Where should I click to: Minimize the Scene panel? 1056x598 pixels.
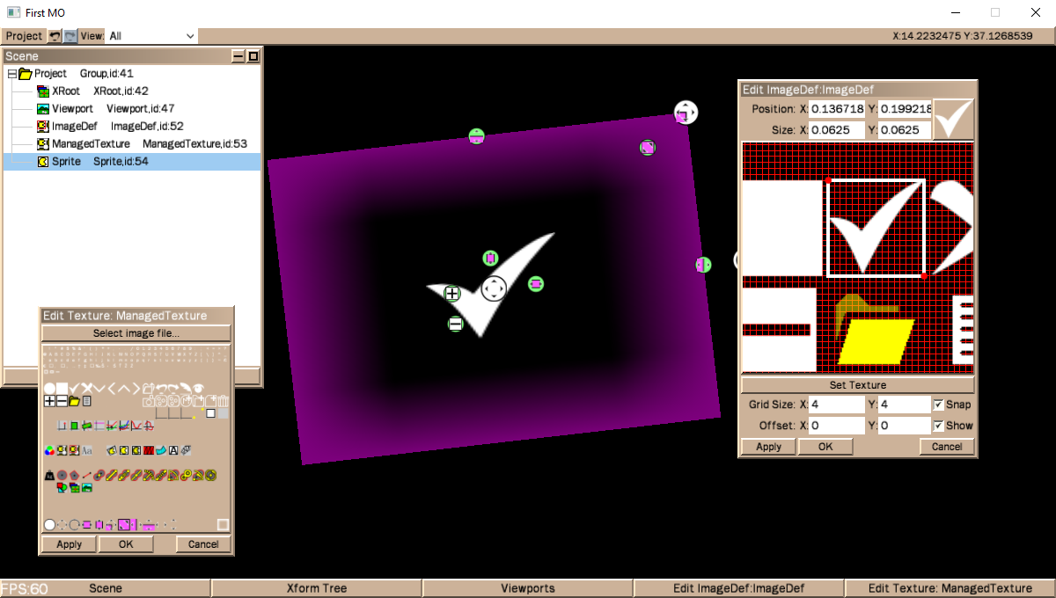click(238, 56)
